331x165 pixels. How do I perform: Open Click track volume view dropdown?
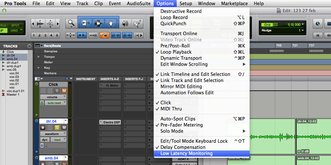(53, 97)
